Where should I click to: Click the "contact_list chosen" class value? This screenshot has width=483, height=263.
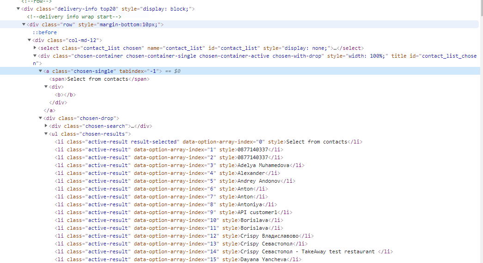pyautogui.click(x=112, y=48)
